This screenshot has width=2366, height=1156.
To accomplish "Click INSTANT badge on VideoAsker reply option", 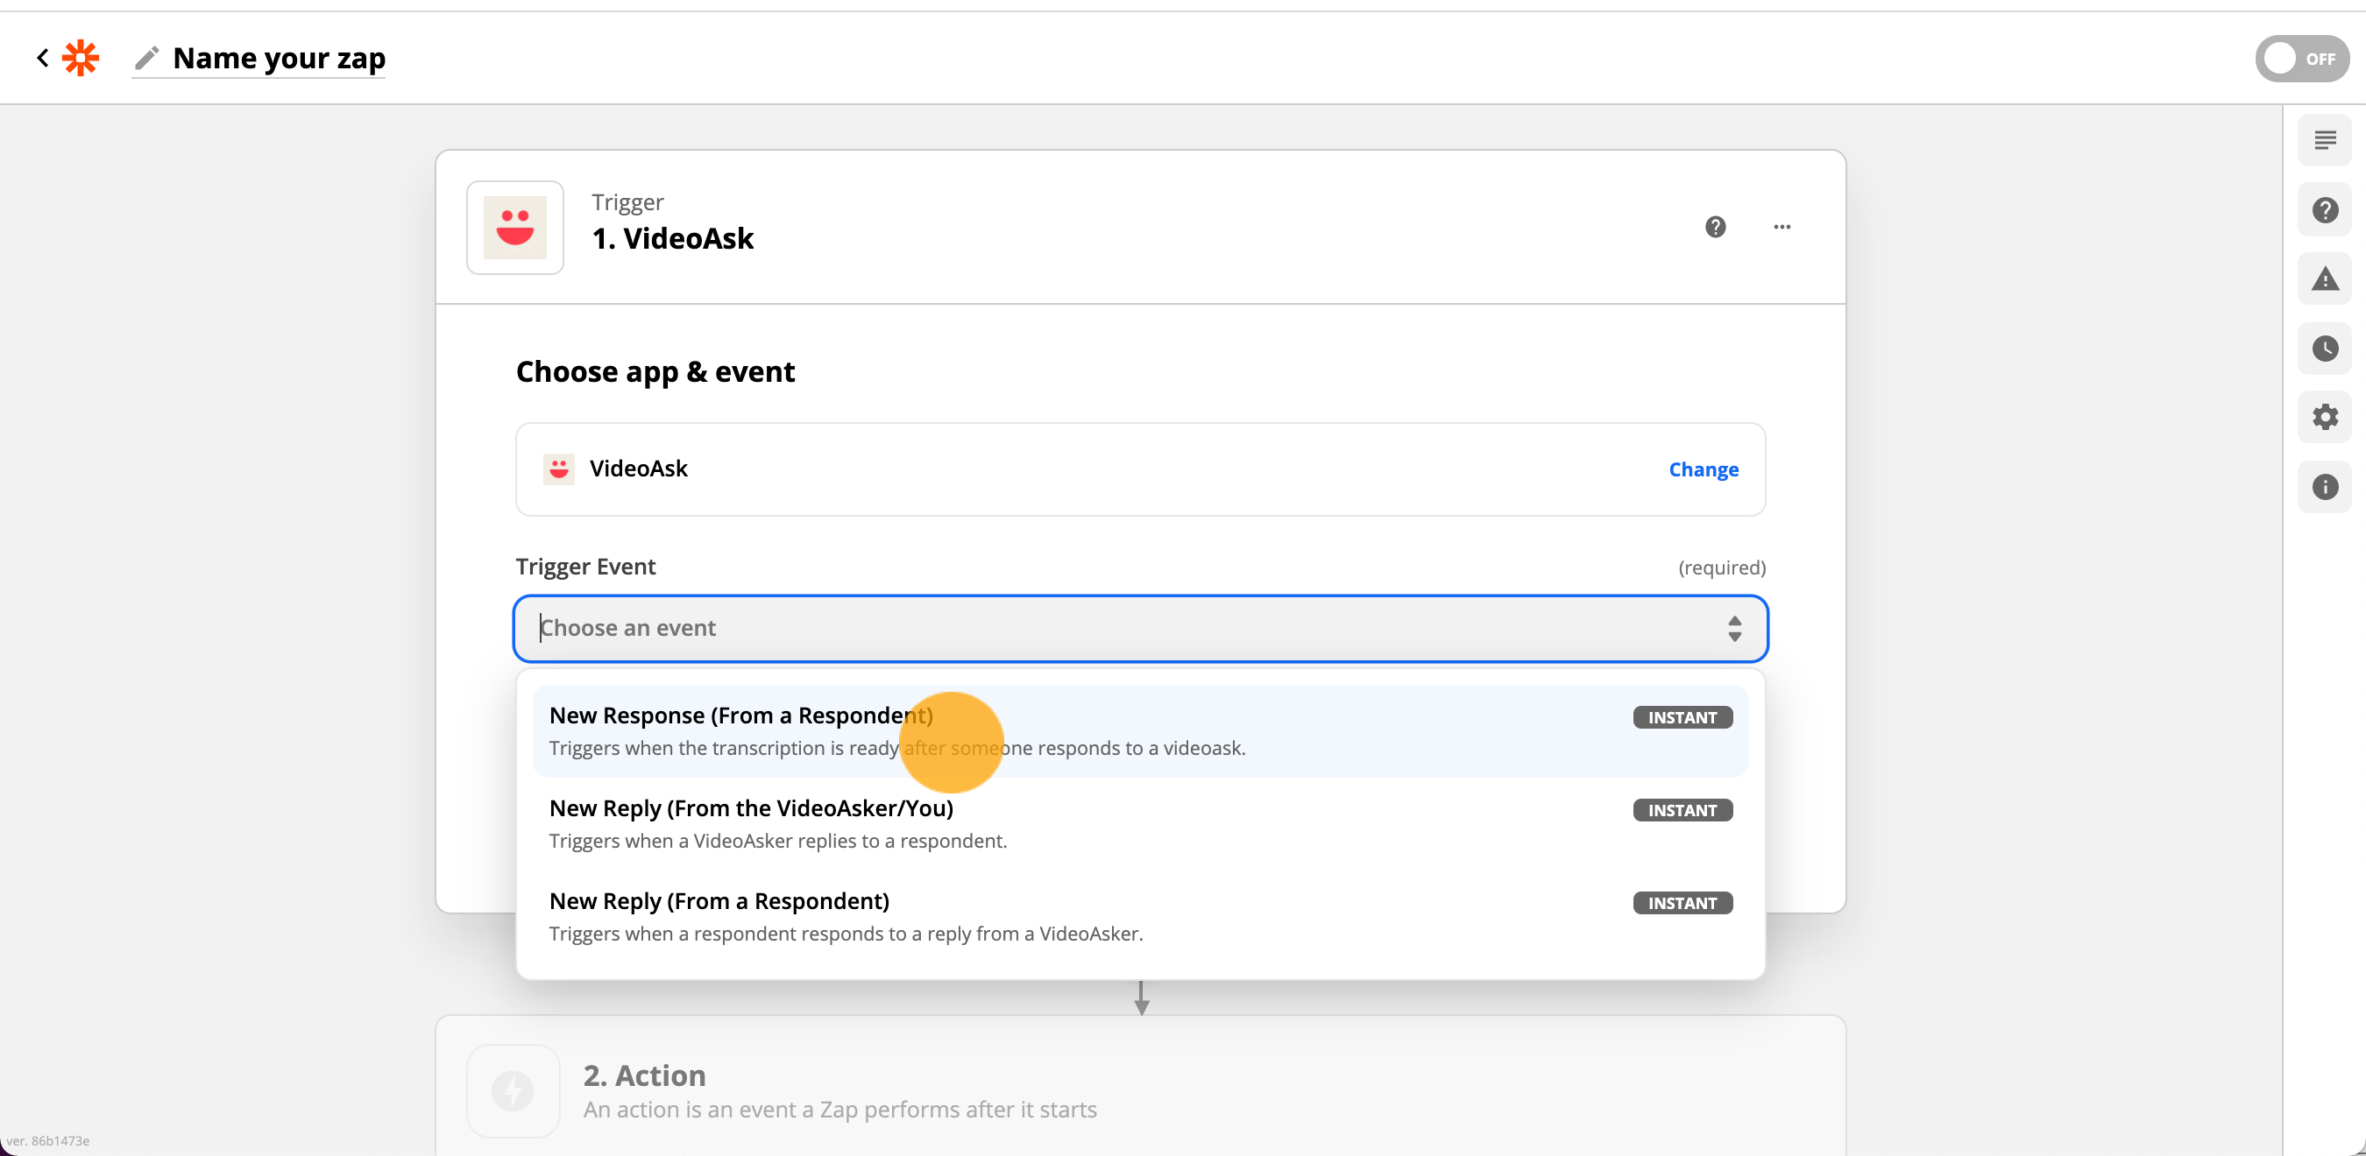I will pos(1682,810).
